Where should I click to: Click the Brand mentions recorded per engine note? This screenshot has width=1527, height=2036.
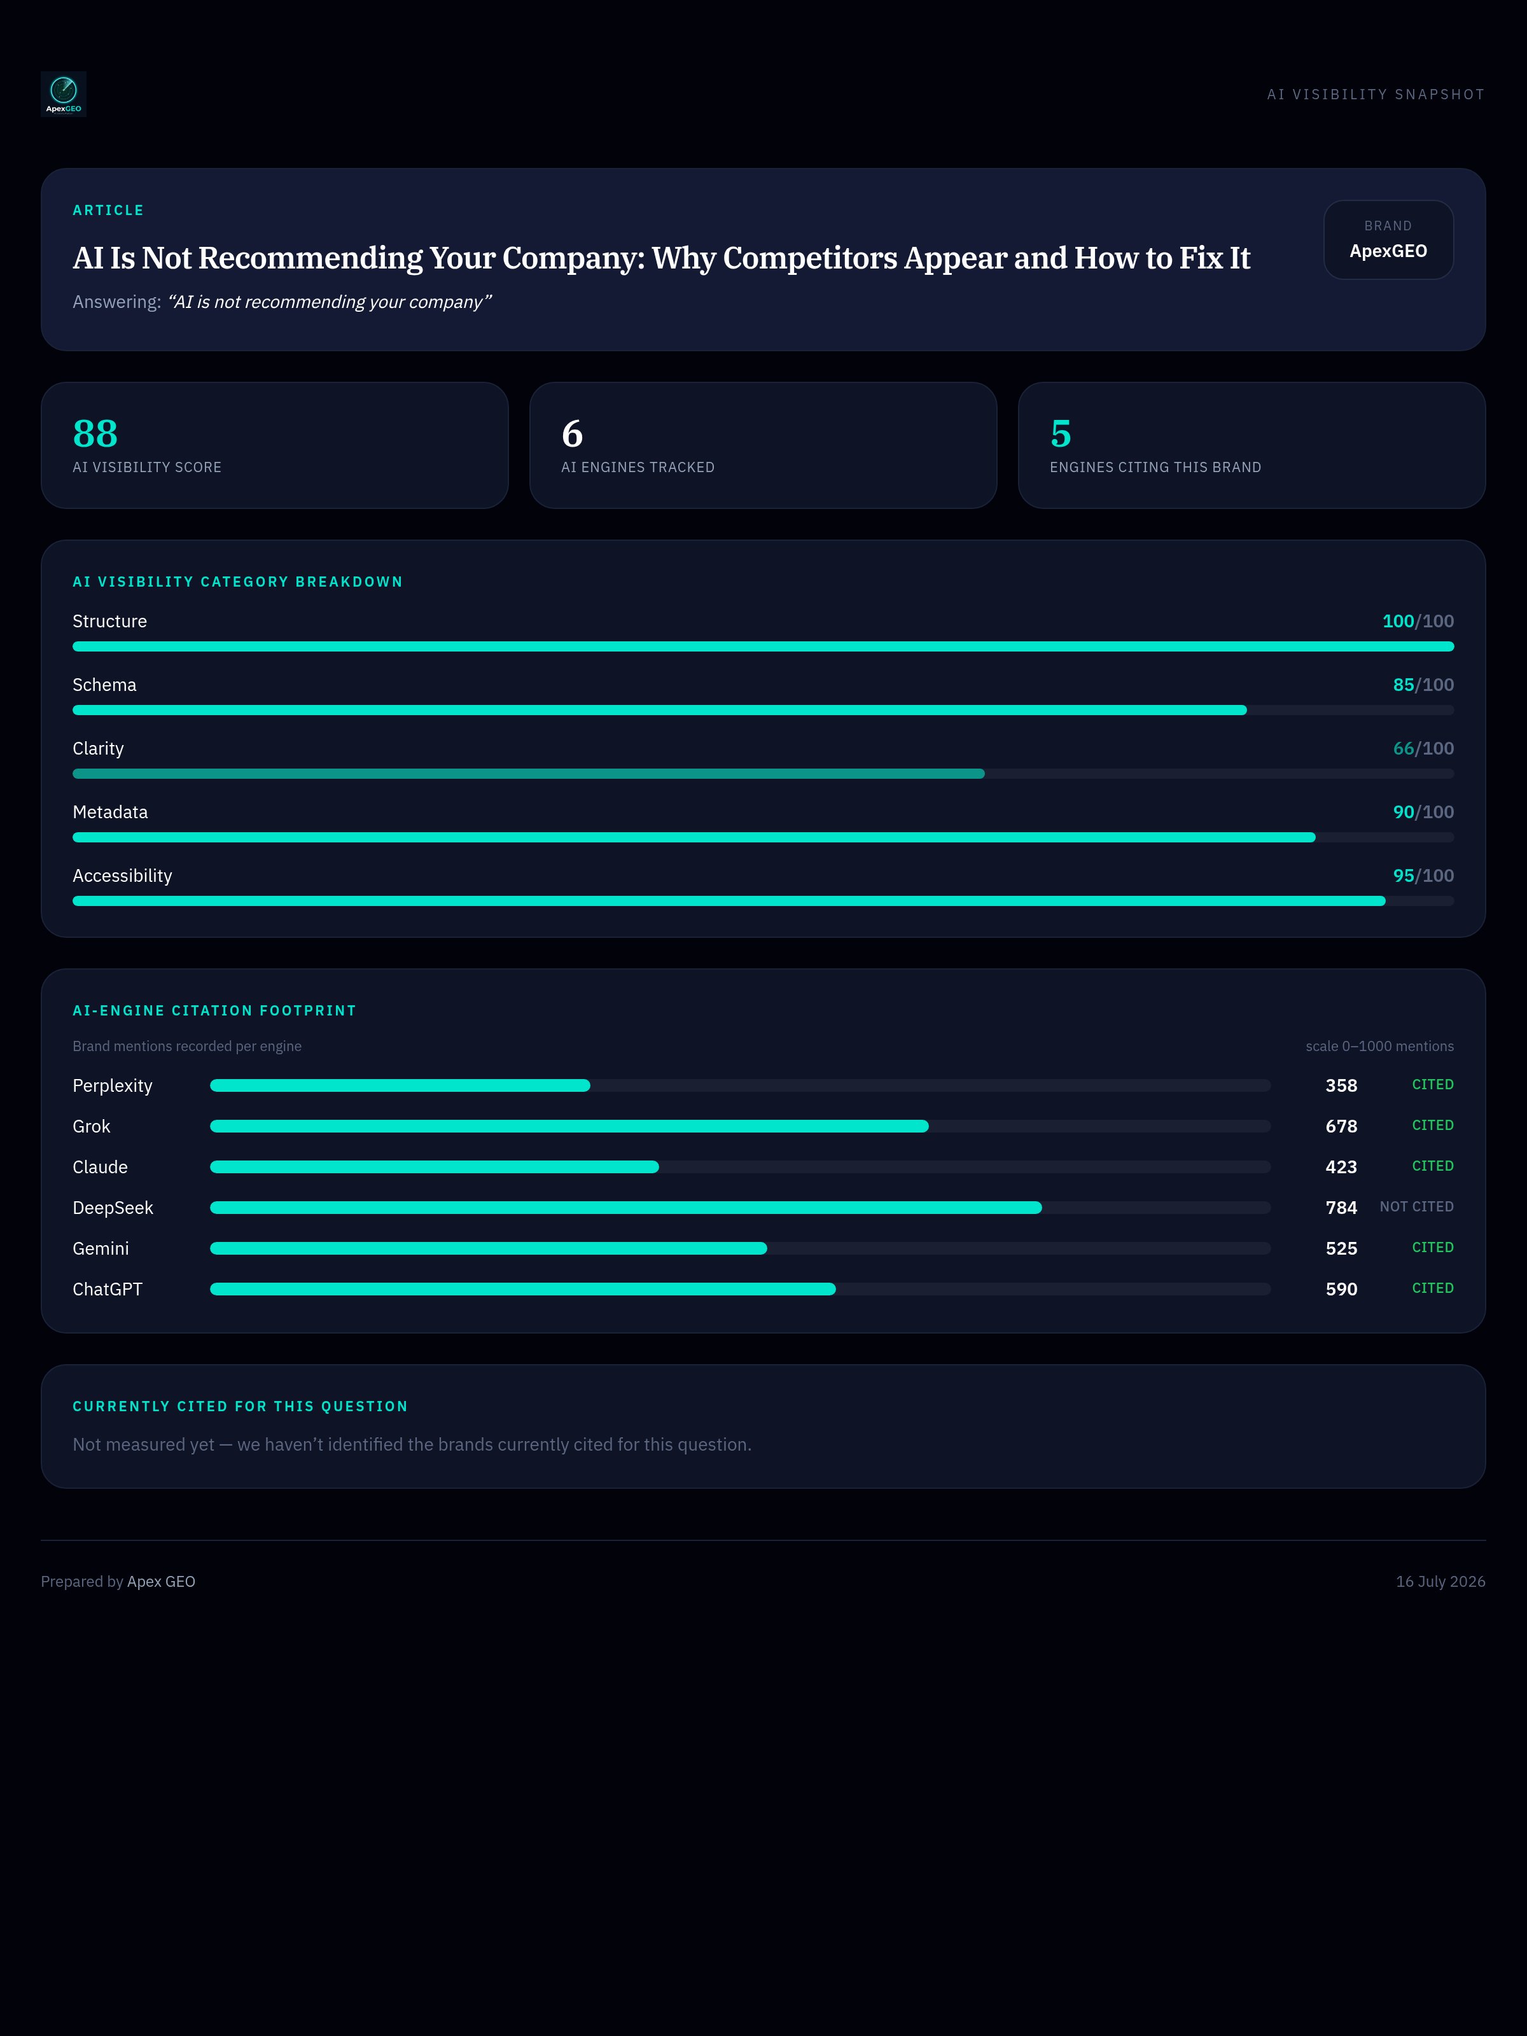pyautogui.click(x=187, y=1047)
